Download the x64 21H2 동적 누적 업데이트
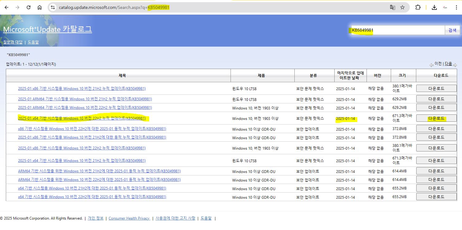This screenshot has height=230, width=462. click(436, 188)
